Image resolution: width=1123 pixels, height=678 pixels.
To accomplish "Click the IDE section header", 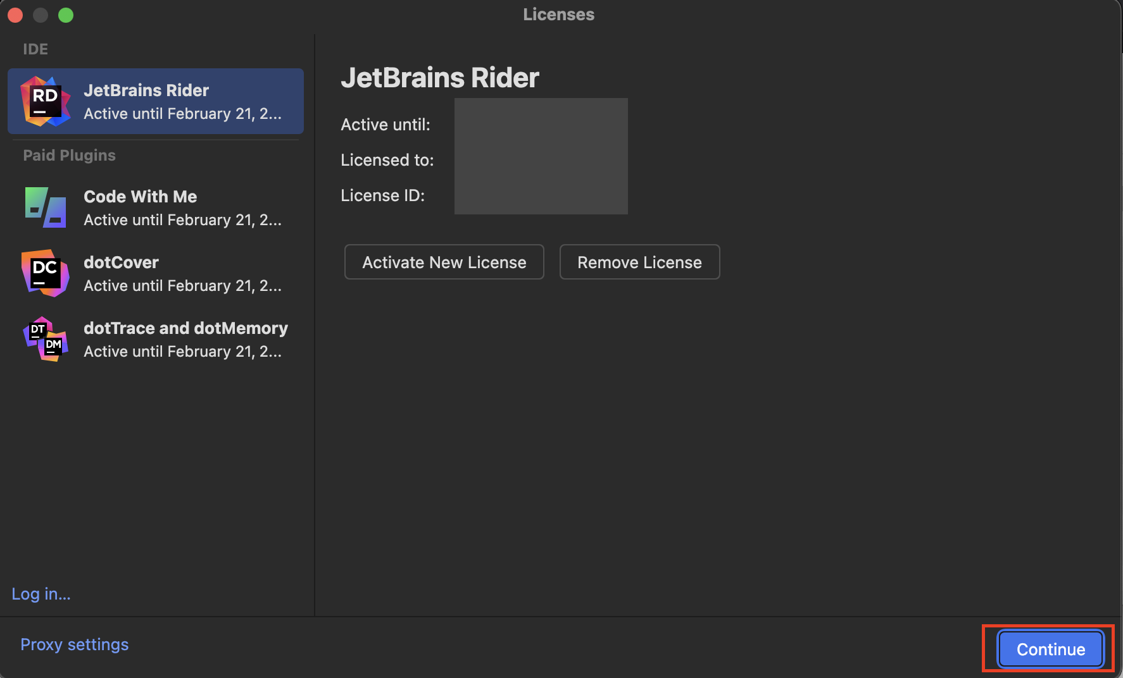I will pyautogui.click(x=35, y=49).
